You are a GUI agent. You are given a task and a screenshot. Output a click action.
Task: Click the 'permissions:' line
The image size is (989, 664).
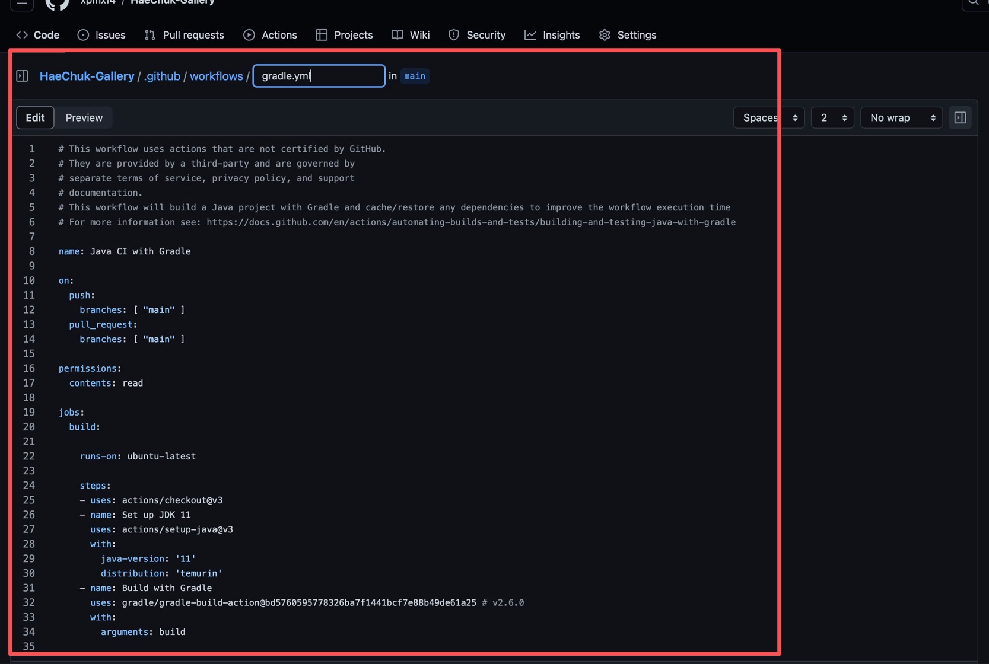pyautogui.click(x=90, y=368)
